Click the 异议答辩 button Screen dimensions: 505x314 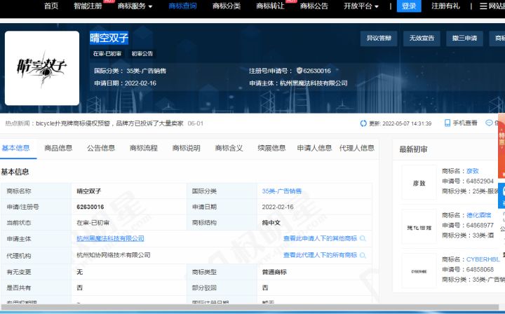[379, 39]
